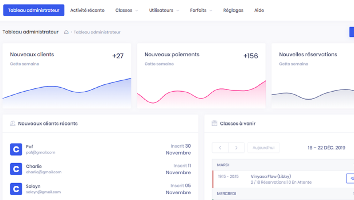Click the calendar icon beside Classes à venir
This screenshot has width=354, height=200.
tap(214, 123)
